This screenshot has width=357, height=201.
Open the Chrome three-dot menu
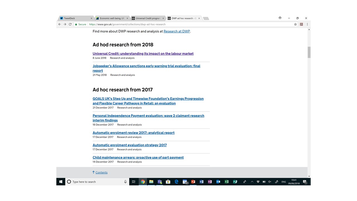tap(307, 24)
